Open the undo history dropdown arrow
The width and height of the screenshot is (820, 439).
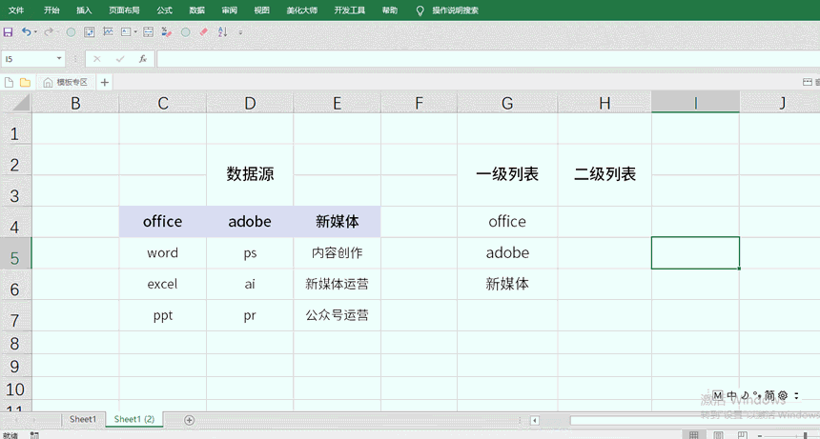[x=35, y=32]
